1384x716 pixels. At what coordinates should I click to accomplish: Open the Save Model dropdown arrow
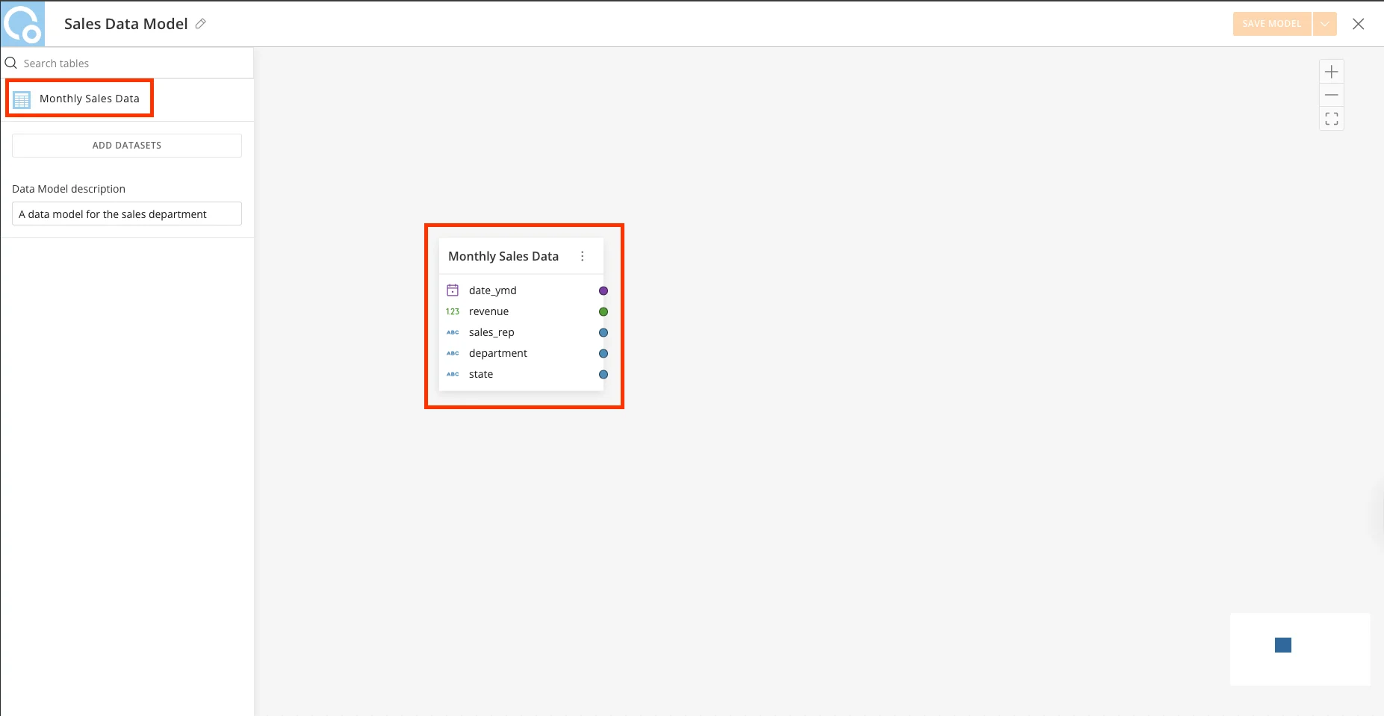pos(1324,24)
